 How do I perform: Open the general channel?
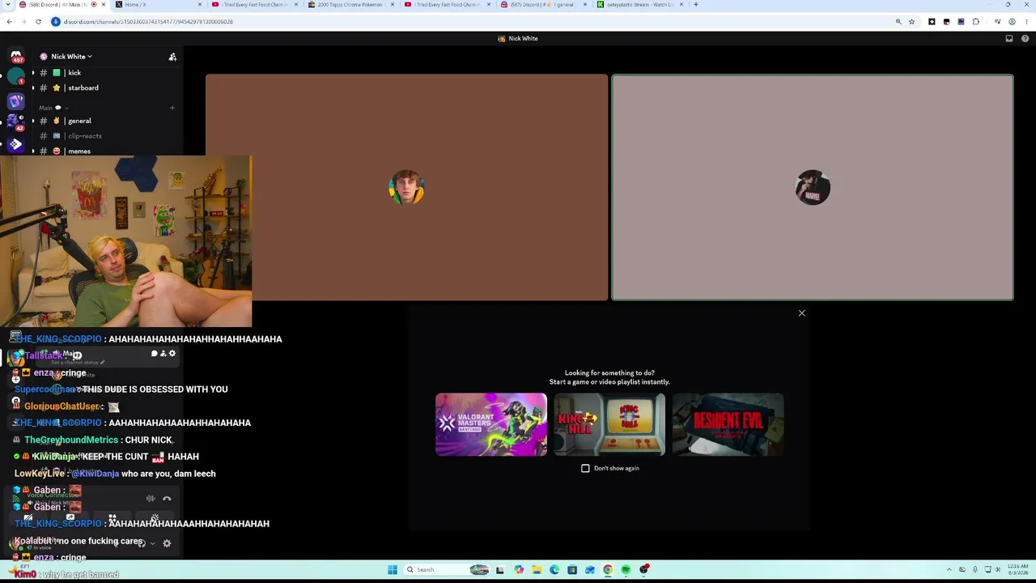click(105, 121)
